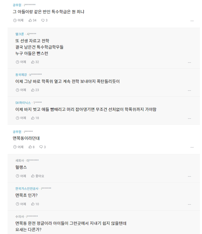Open more options for the 웰크론 reply

(189, 62)
